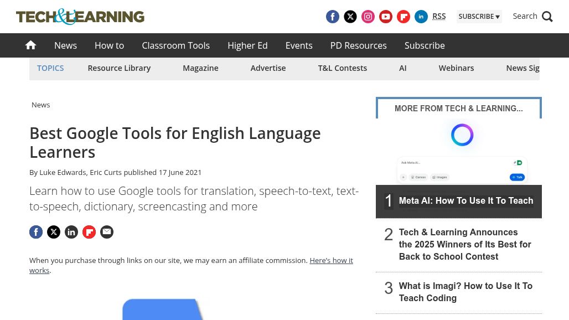Expand the Subscribe dropdown in header
The image size is (569, 320).
[x=479, y=17]
